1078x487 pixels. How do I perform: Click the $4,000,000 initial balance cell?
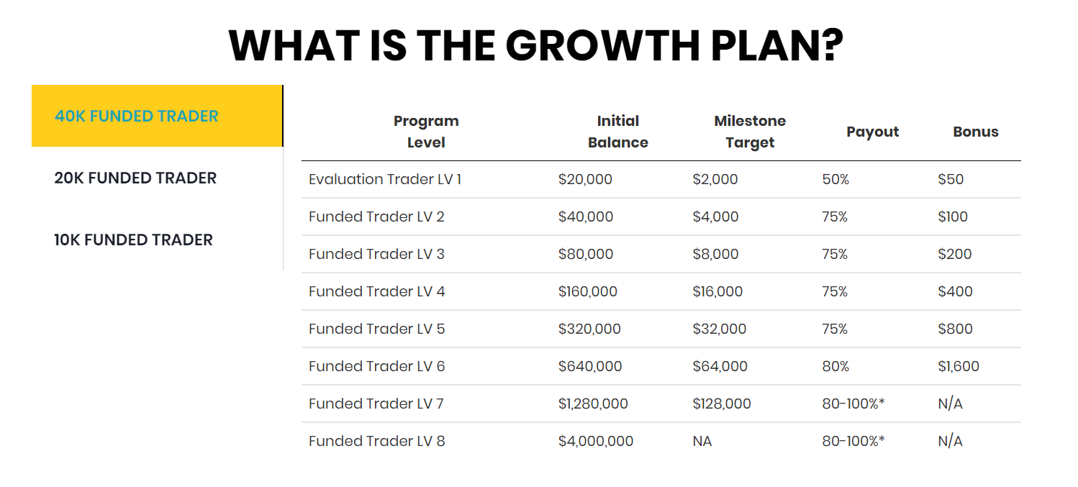tap(596, 441)
